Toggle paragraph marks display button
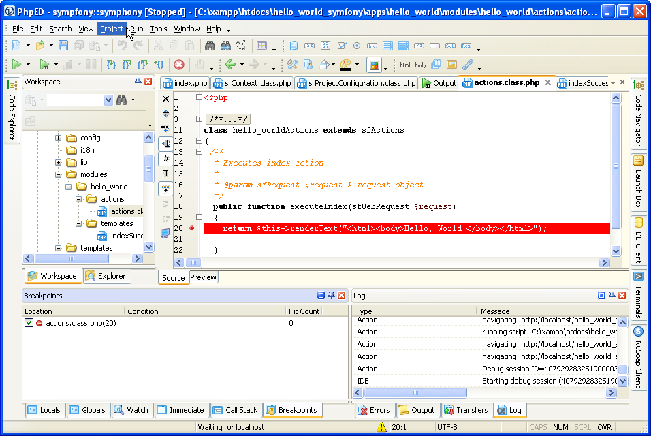Screen dimensions: 651x436 coord(165,173)
